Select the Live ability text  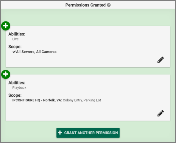[15, 39]
